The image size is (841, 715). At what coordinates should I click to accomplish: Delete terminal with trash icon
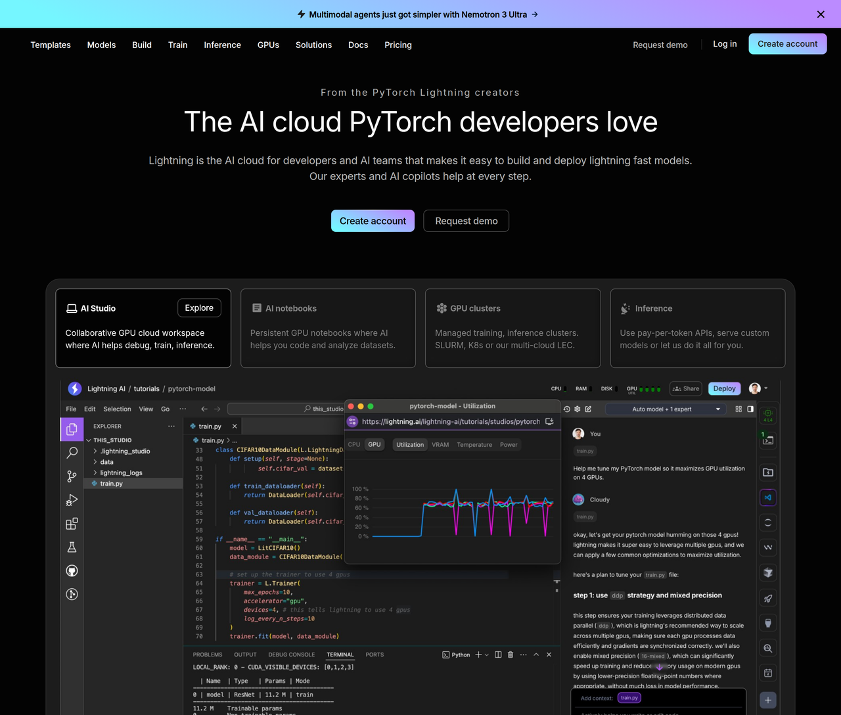click(511, 655)
